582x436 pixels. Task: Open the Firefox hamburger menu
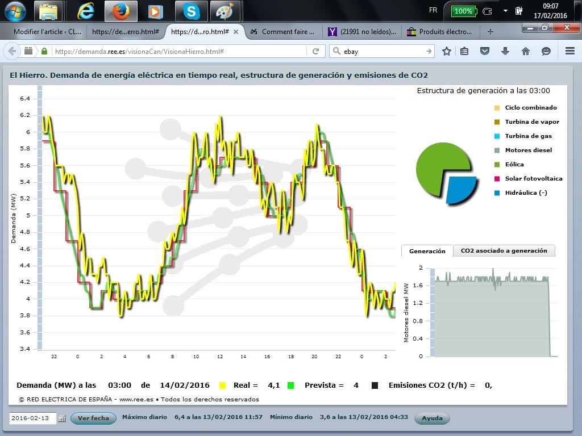click(x=570, y=51)
